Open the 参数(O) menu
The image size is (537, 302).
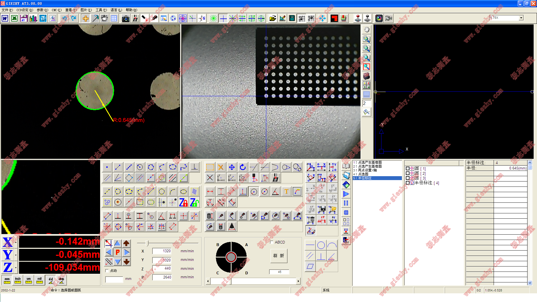point(42,10)
